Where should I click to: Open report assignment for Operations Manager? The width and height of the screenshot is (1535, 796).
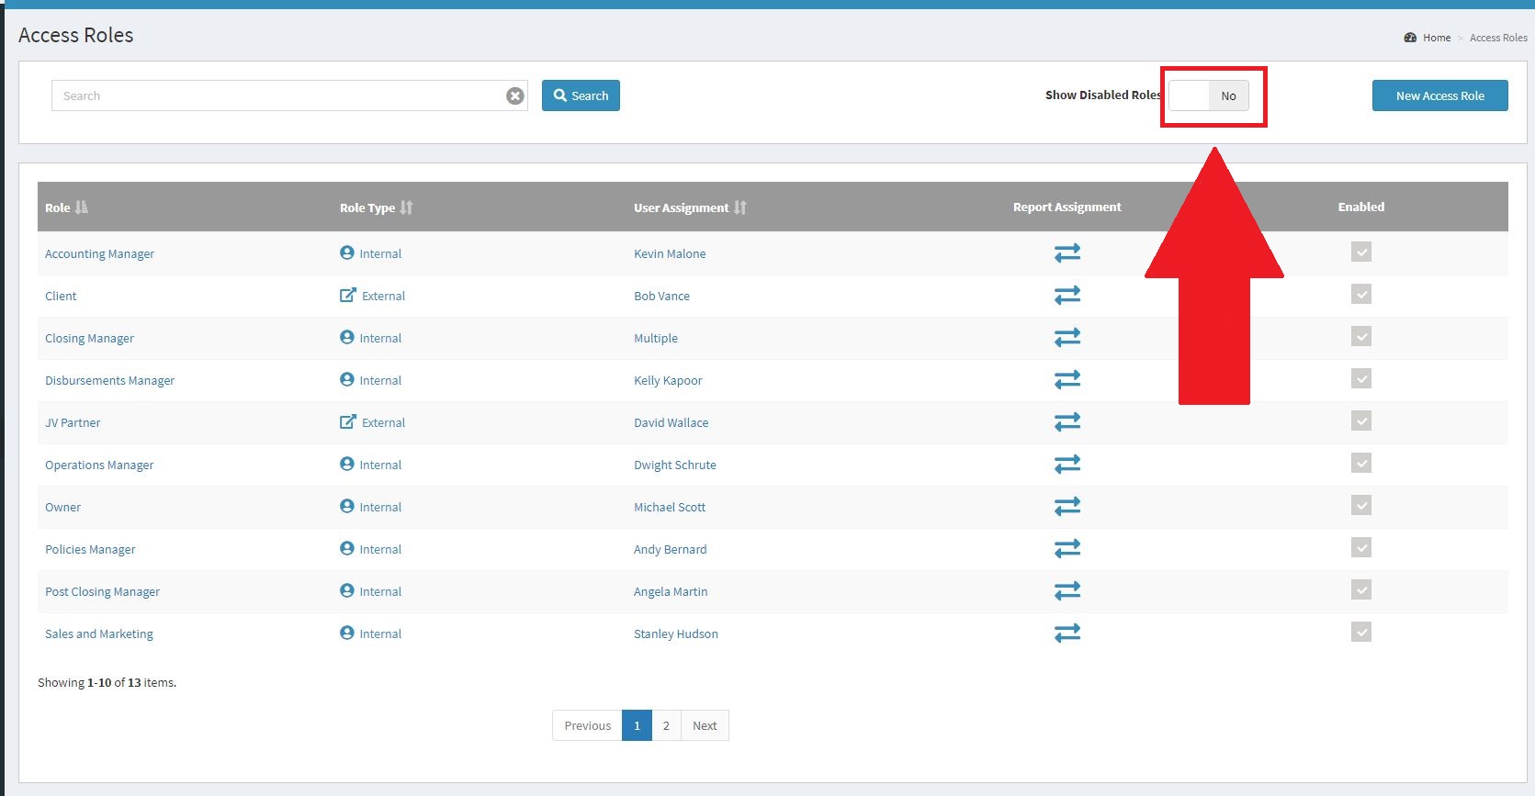point(1067,464)
